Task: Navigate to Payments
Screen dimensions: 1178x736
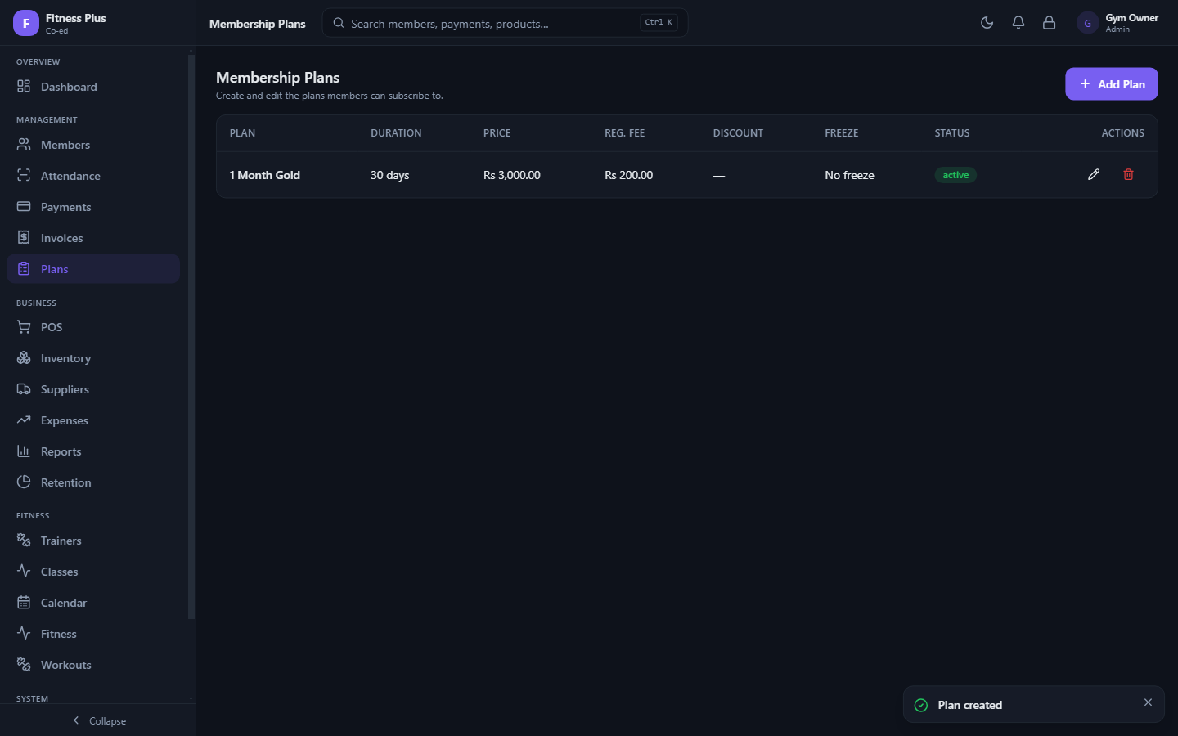Action: click(x=93, y=207)
